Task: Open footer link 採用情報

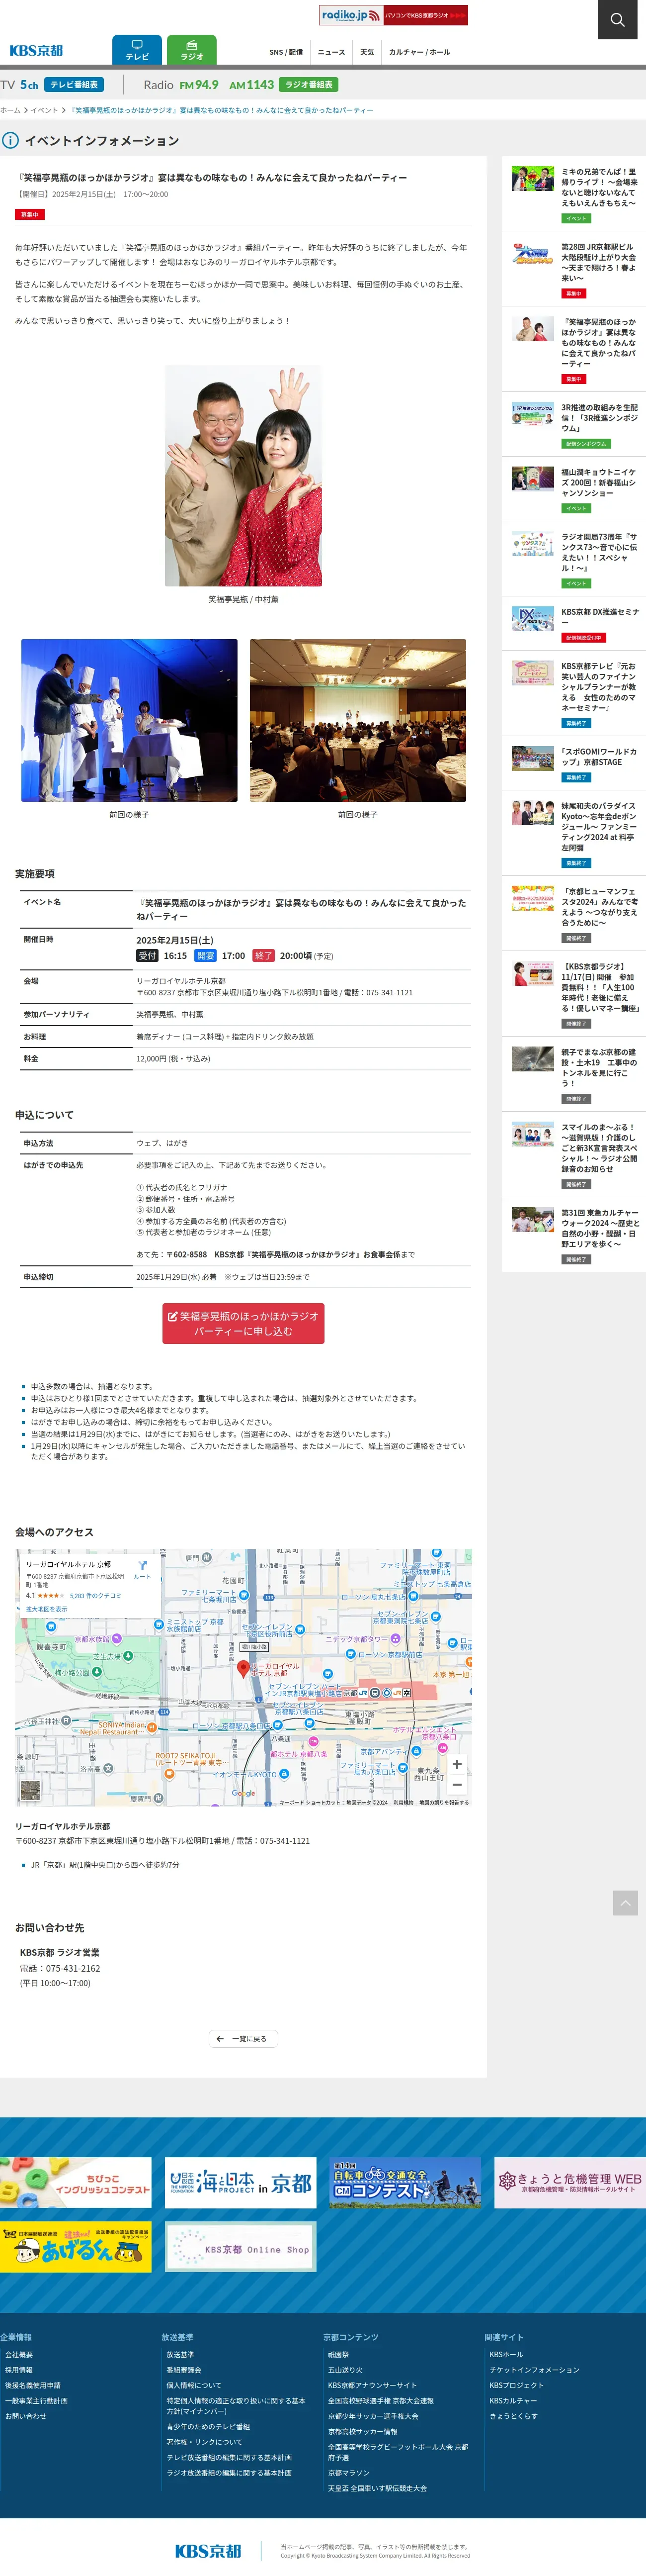Action: click(x=19, y=2371)
